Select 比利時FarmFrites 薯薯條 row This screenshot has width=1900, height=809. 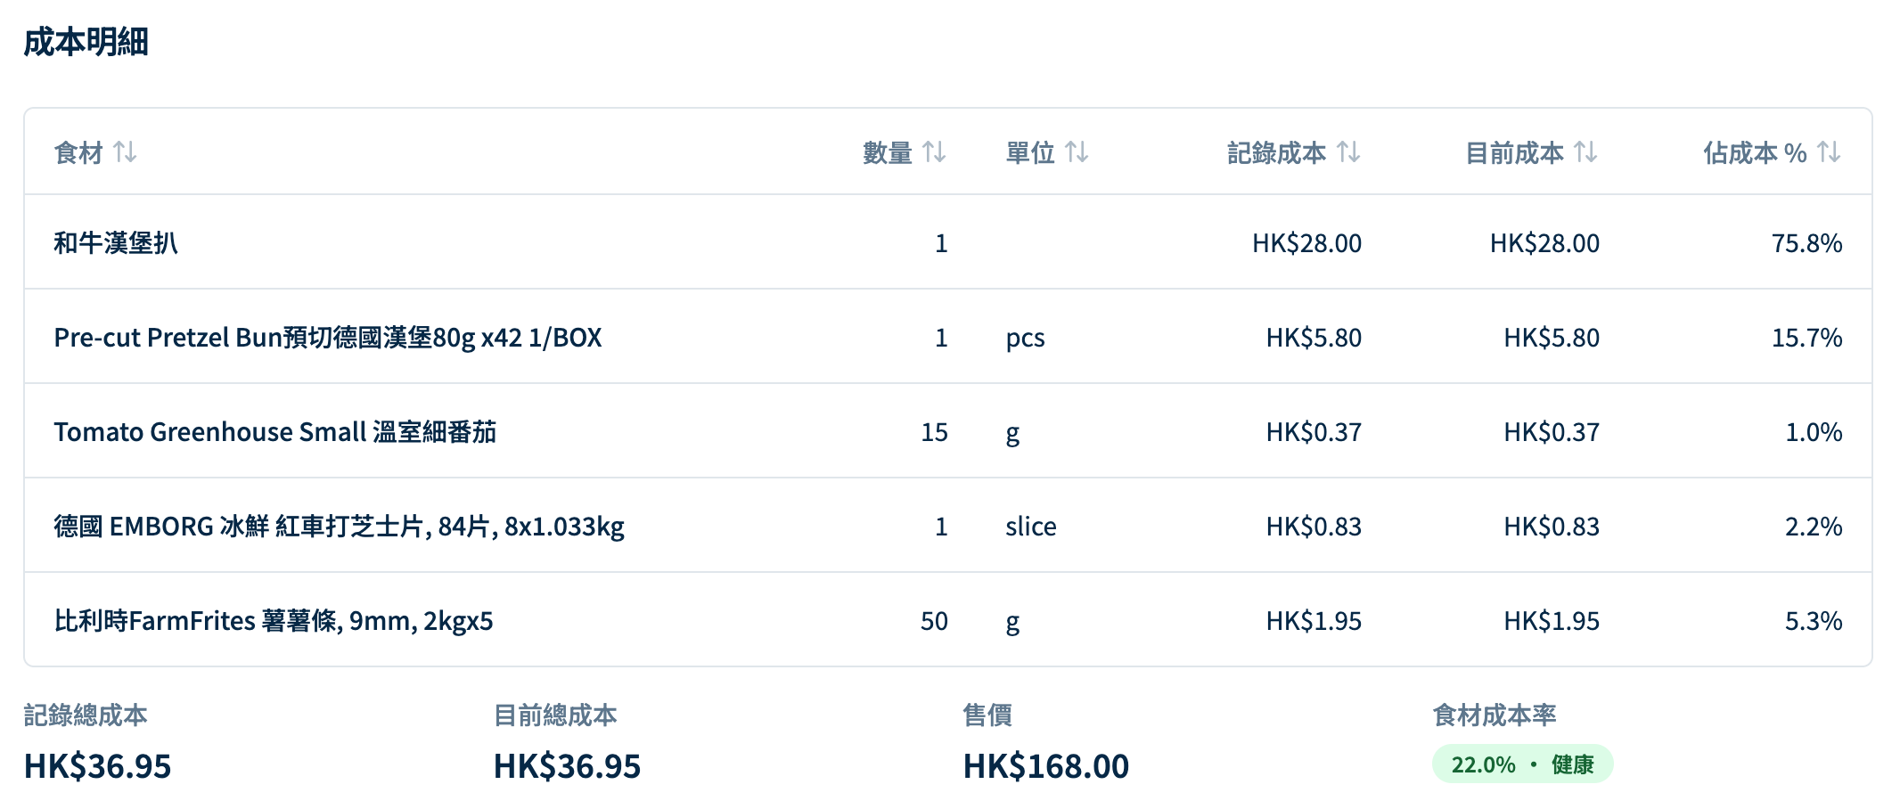pos(948,620)
